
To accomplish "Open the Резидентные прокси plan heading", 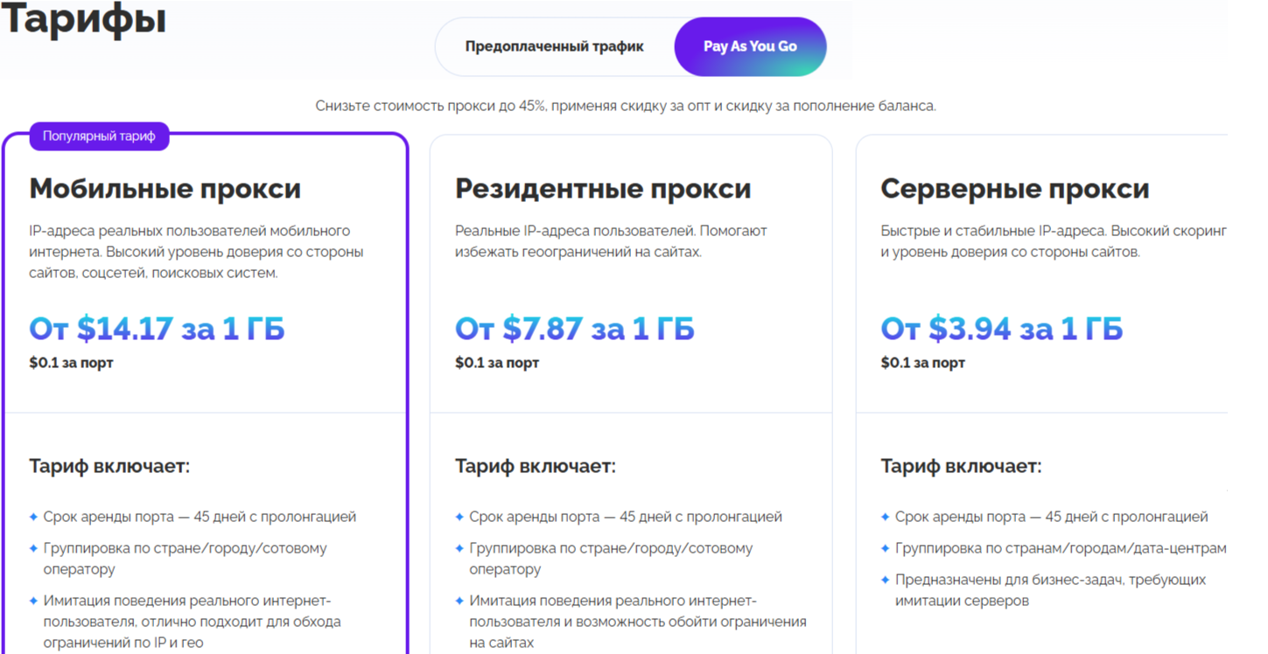I will 603,189.
